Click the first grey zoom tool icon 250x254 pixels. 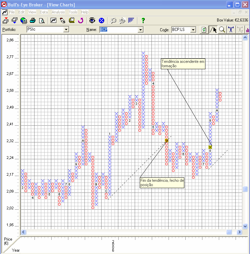(113, 20)
